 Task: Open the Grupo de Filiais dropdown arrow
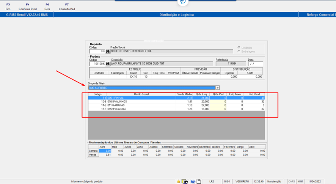coord(218,88)
